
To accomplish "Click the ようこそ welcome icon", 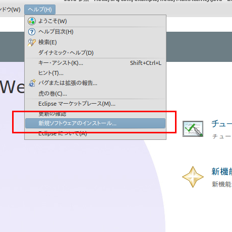I will click(32, 21).
